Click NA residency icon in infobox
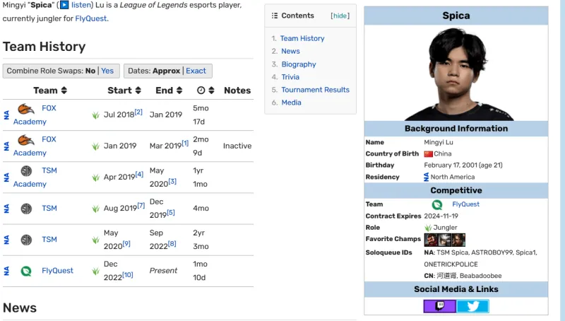The width and height of the screenshot is (565, 321). pos(427,177)
